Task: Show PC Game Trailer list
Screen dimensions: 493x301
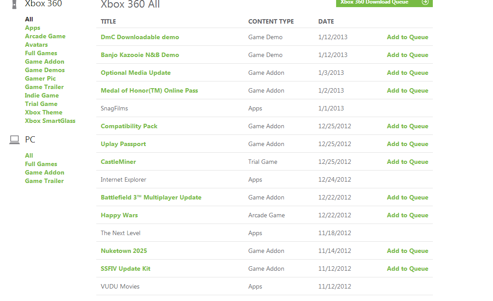Action: point(44,181)
